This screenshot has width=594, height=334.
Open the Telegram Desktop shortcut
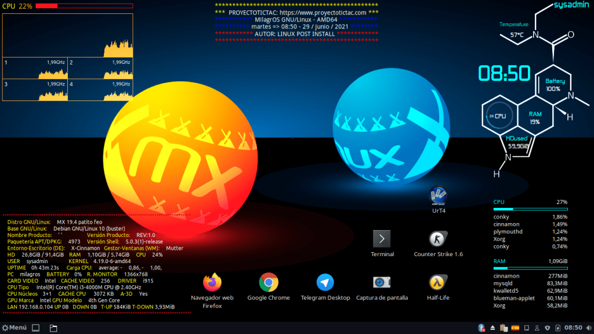(x=325, y=283)
